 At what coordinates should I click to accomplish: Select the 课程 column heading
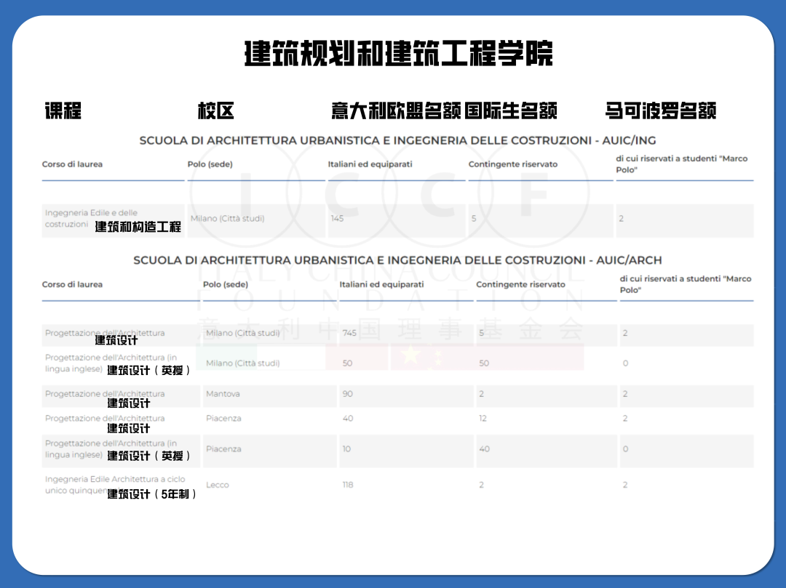63,110
